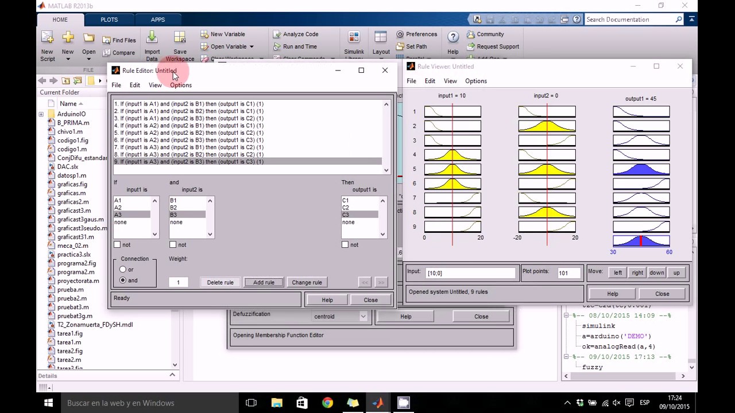Viewport: 735px width, 413px height.
Task: Open Set Path dialog
Action: click(412, 46)
